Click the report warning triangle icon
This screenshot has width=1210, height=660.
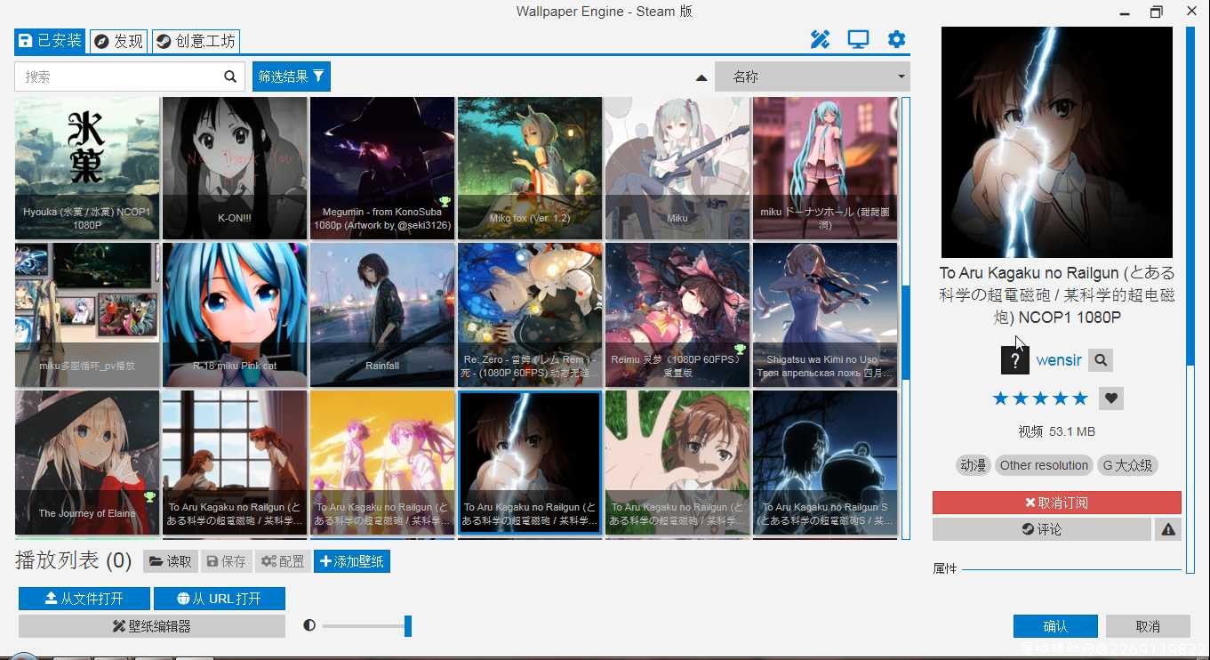[x=1168, y=529]
